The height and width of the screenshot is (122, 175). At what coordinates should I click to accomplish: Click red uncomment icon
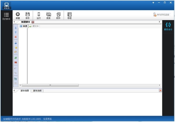click(16, 62)
